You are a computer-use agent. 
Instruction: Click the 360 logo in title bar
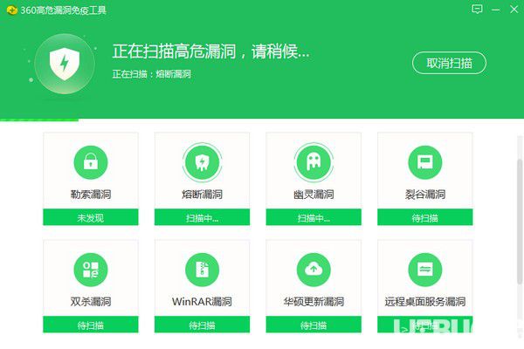(x=11, y=10)
